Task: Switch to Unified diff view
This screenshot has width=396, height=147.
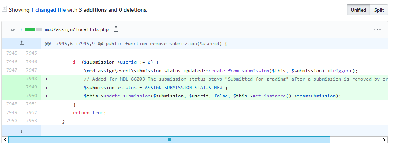Action: click(358, 10)
